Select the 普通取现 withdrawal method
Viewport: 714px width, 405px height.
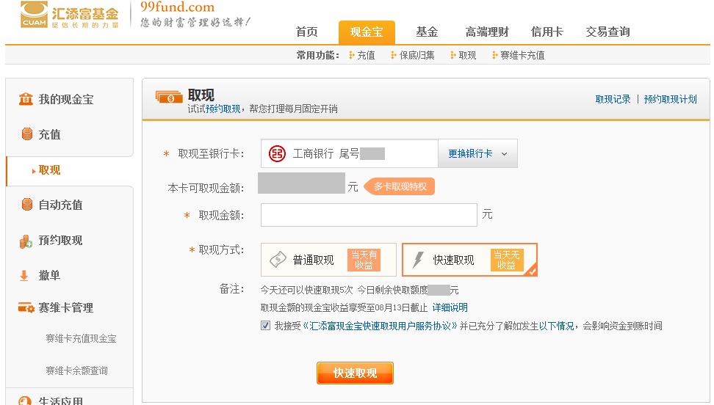[328, 260]
